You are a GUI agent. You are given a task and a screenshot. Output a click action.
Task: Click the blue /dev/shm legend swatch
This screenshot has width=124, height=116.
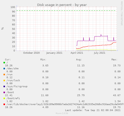tap(4, 69)
